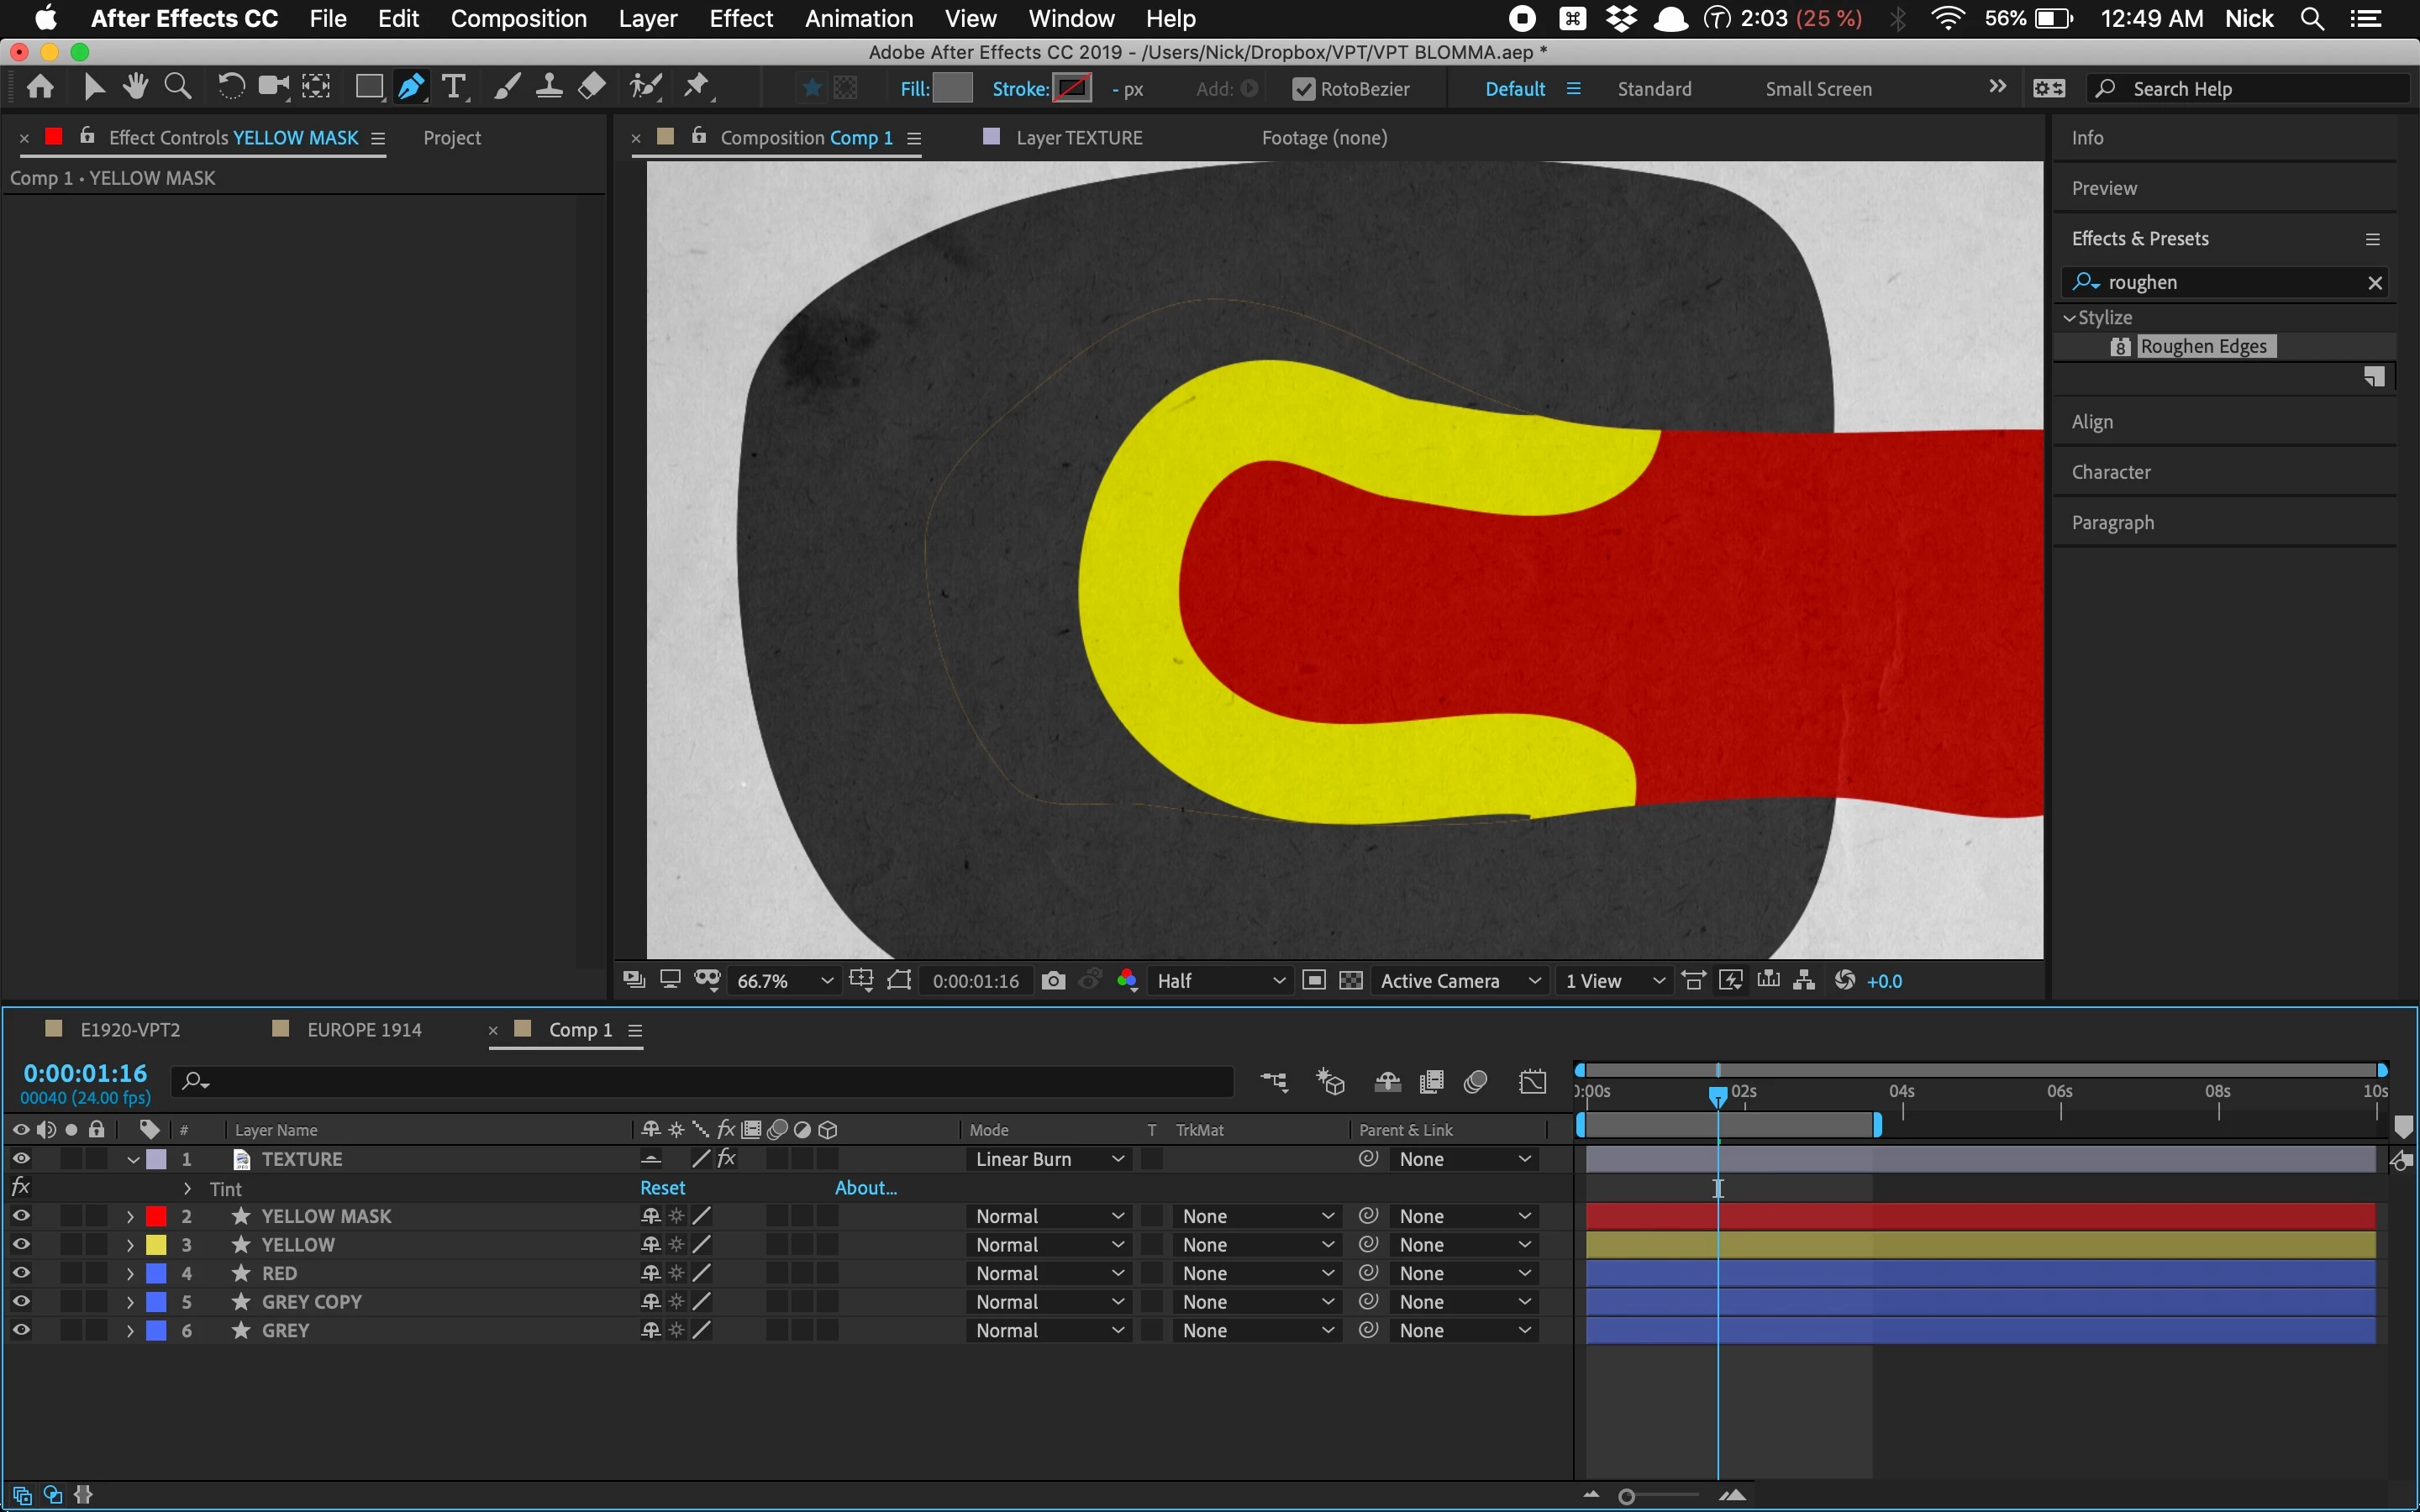The image size is (2420, 1512).
Task: Enable the RotoBezier checkbox
Action: (1303, 89)
